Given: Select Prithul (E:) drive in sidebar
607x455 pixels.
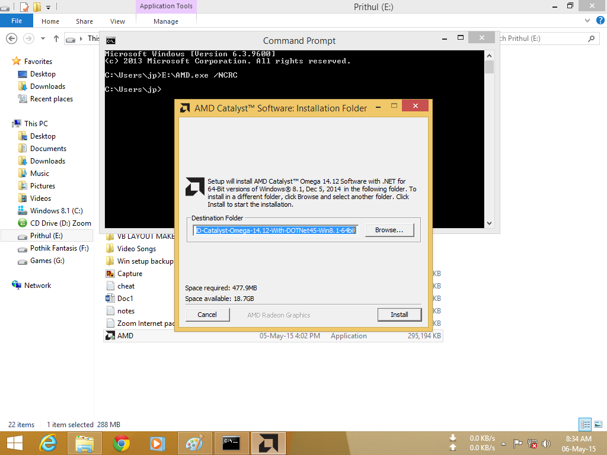Looking at the screenshot, I should (x=47, y=236).
